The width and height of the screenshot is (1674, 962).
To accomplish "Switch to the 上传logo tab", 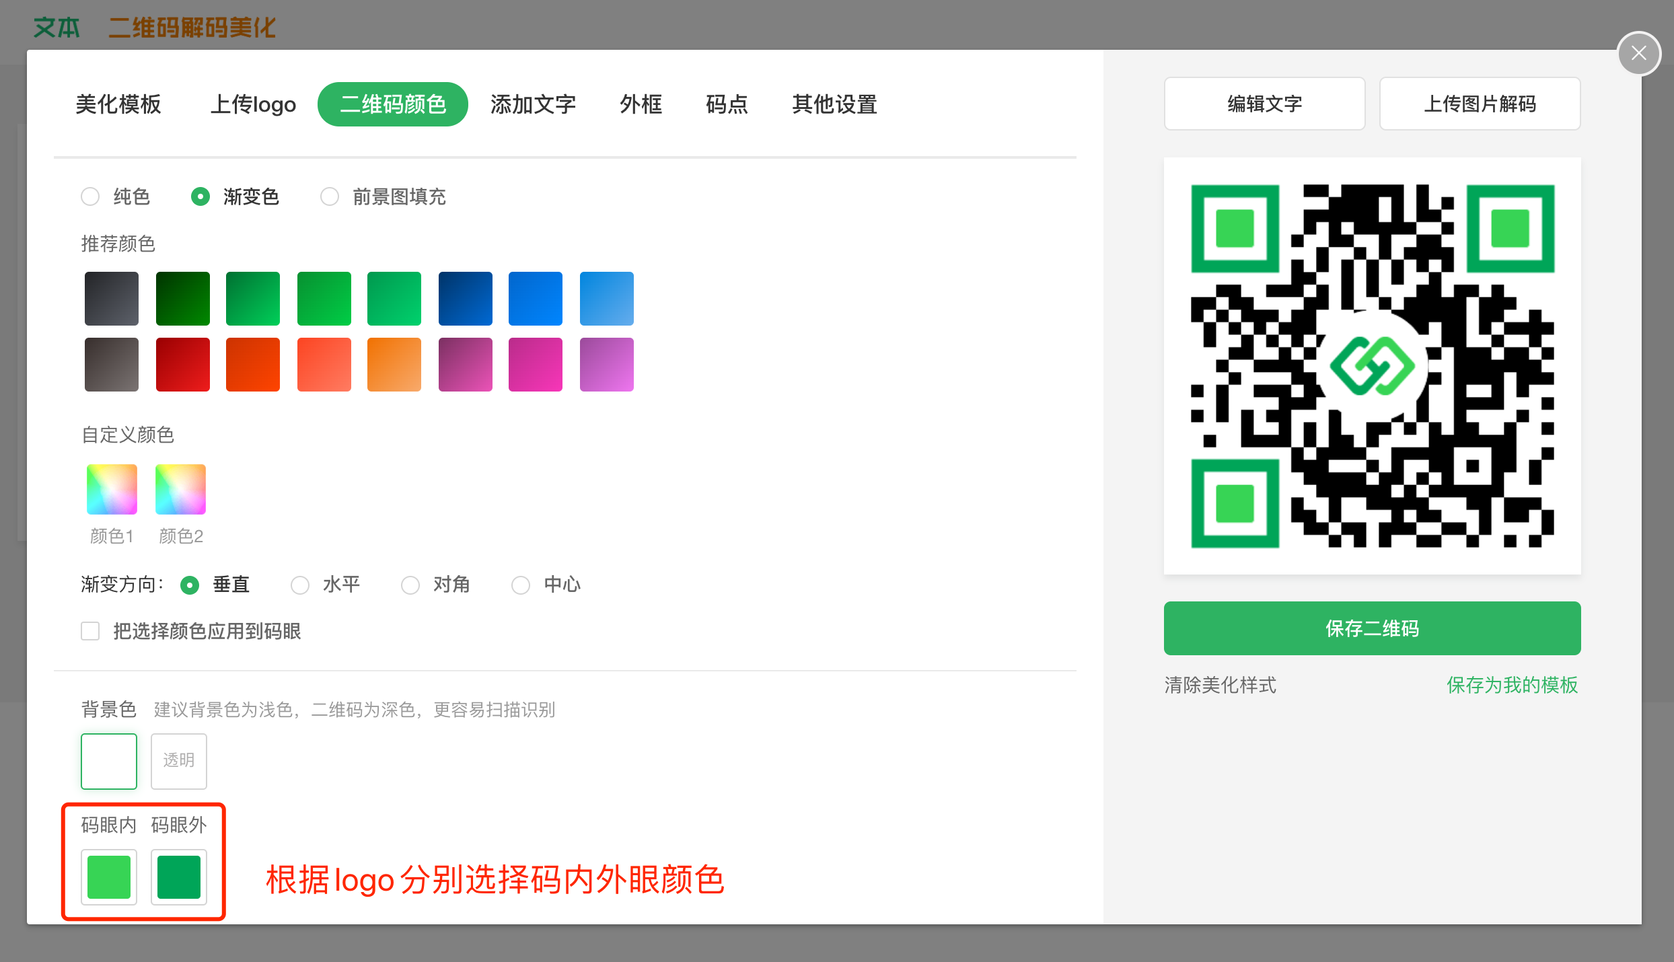I will tap(253, 104).
